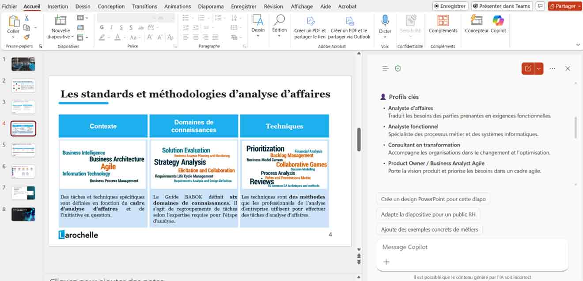
Task: Click the Compléments add-ins icon
Action: pyautogui.click(x=443, y=21)
